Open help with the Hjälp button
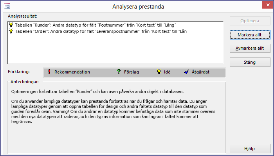Viewport: 274px width, 156px height. click(250, 149)
